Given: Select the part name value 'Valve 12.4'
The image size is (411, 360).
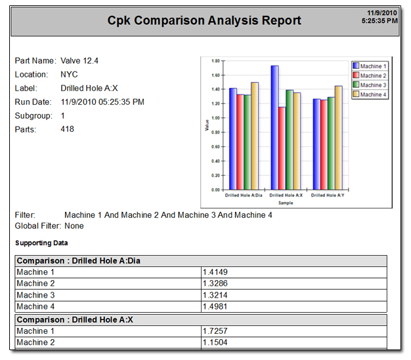Looking at the screenshot, I should [79, 61].
